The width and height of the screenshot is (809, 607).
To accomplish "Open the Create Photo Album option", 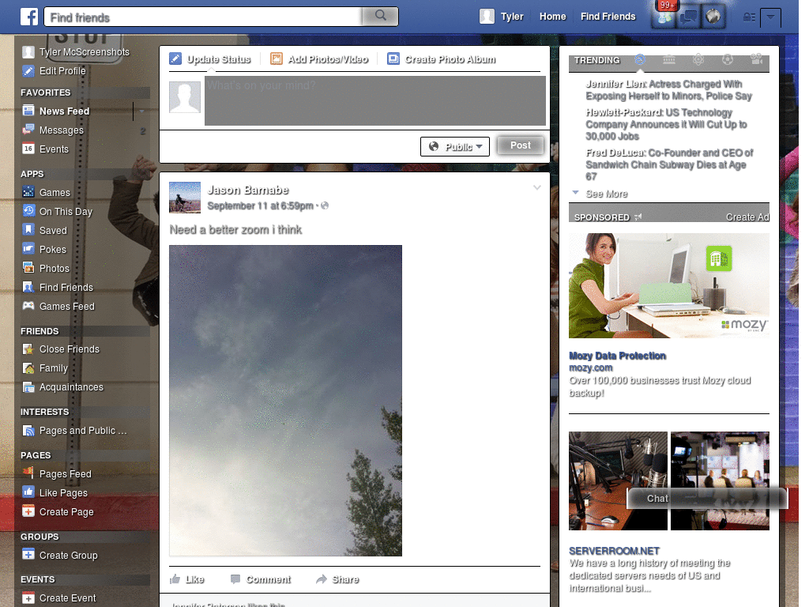I will tap(442, 58).
